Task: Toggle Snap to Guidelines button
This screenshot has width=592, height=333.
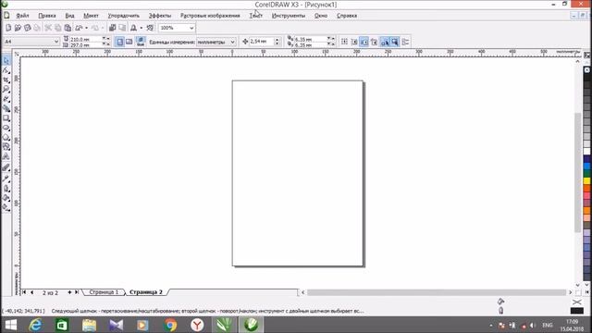Action: pos(354,42)
